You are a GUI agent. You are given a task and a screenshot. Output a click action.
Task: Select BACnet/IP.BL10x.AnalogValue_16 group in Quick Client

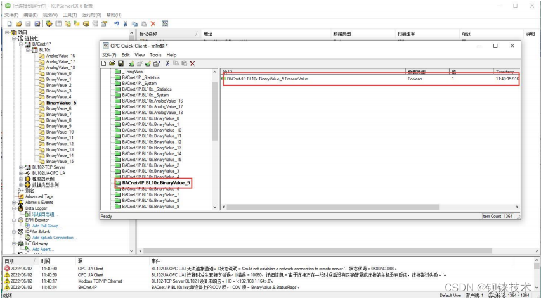pyautogui.click(x=152, y=101)
